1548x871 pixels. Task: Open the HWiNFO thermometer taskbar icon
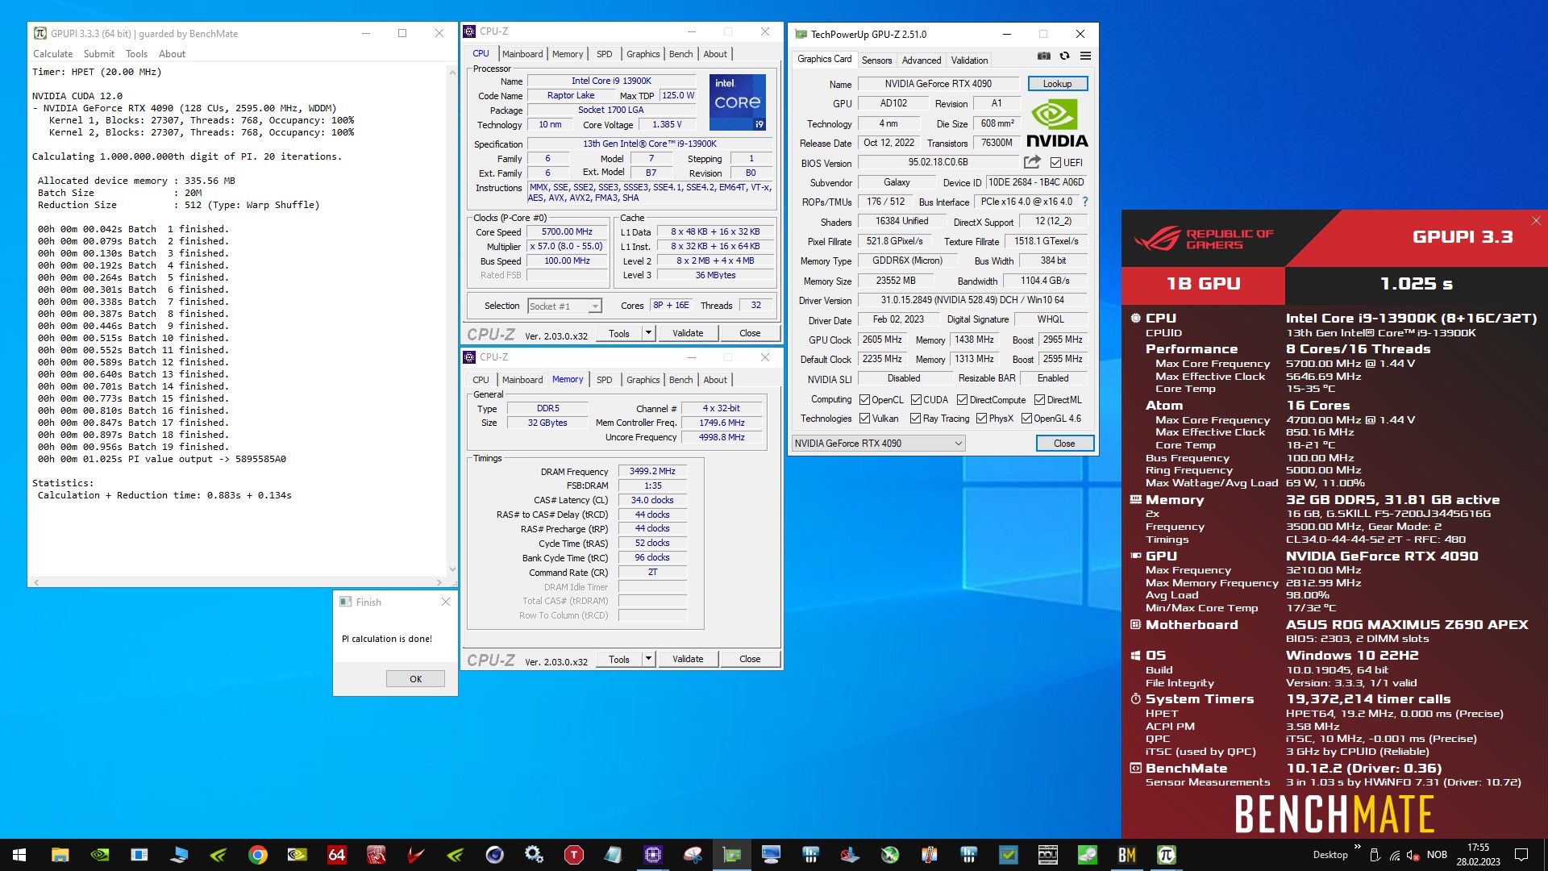click(x=929, y=855)
